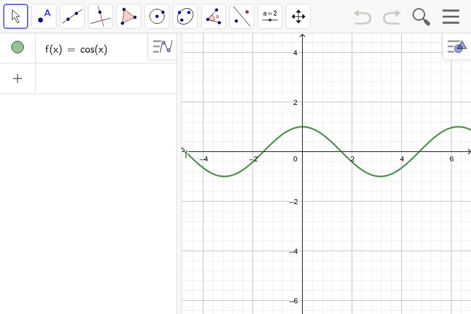Click the y-axis label -6
Screen dimensions: 471x314
click(x=293, y=301)
